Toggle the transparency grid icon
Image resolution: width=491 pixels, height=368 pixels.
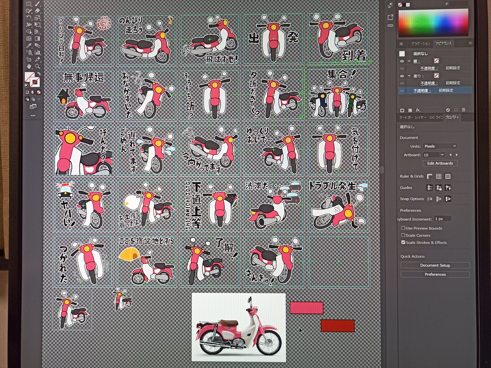click(448, 176)
